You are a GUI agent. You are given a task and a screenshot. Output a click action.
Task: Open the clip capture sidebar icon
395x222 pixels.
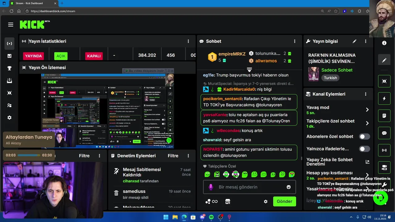pos(10,93)
